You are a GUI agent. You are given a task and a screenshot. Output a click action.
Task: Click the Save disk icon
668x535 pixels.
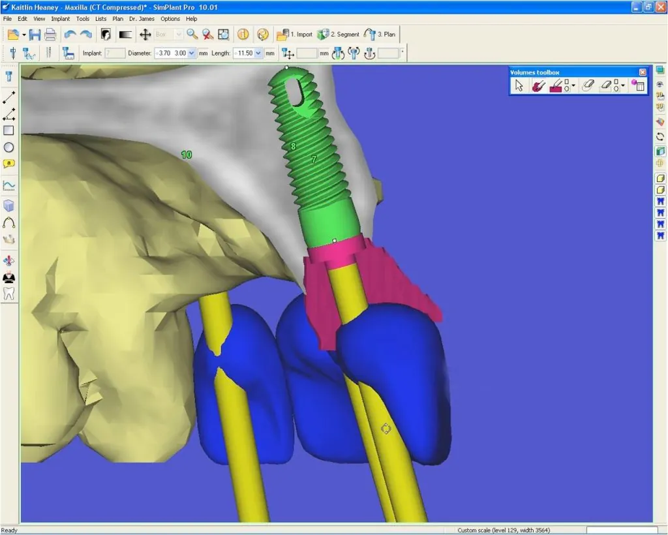coord(35,35)
